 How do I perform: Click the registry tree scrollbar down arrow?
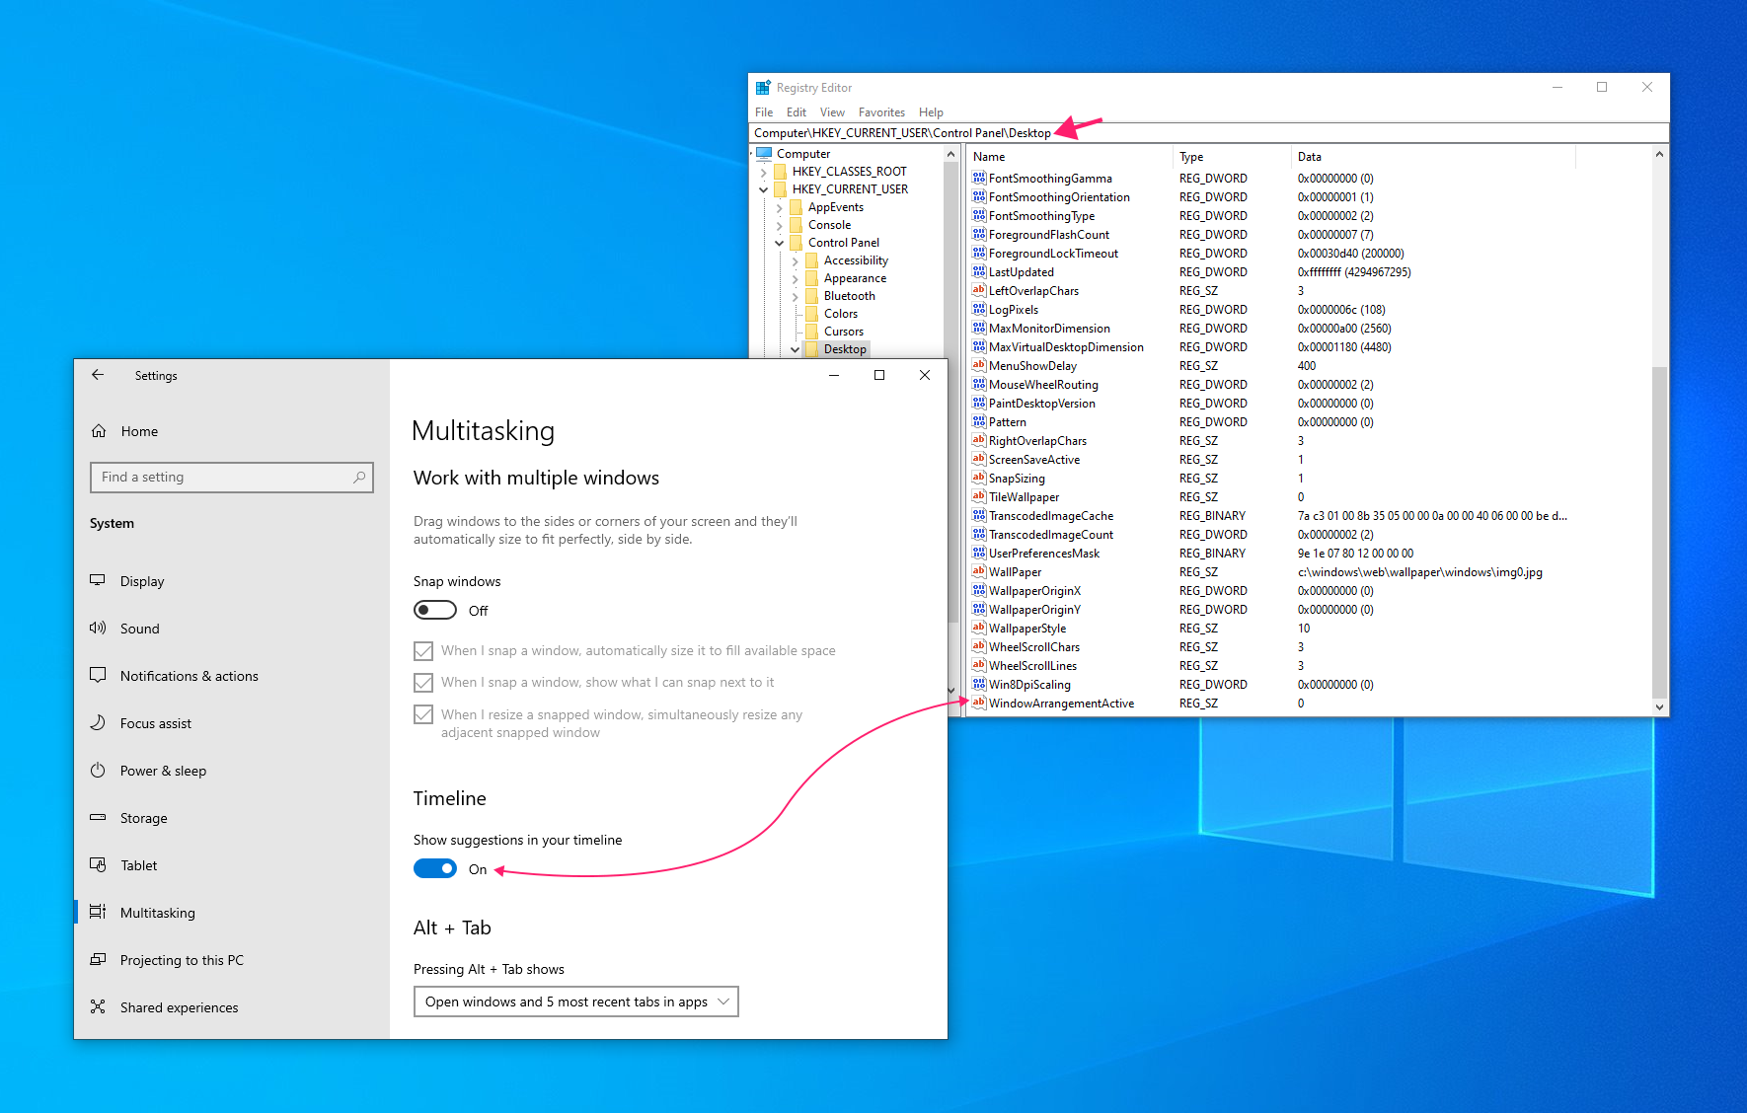[x=951, y=690]
